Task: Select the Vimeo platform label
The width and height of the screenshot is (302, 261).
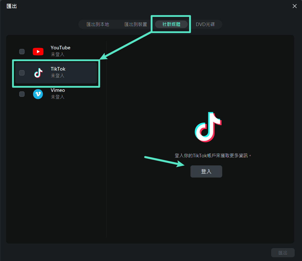Action: pyautogui.click(x=58, y=90)
